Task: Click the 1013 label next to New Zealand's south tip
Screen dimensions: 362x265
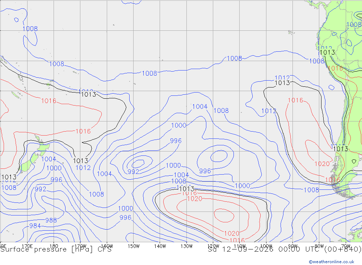Action: coord(9,178)
